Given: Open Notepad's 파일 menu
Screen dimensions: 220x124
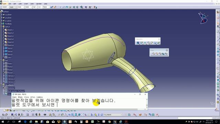Looking at the screenshot, I should (x=14, y=97).
